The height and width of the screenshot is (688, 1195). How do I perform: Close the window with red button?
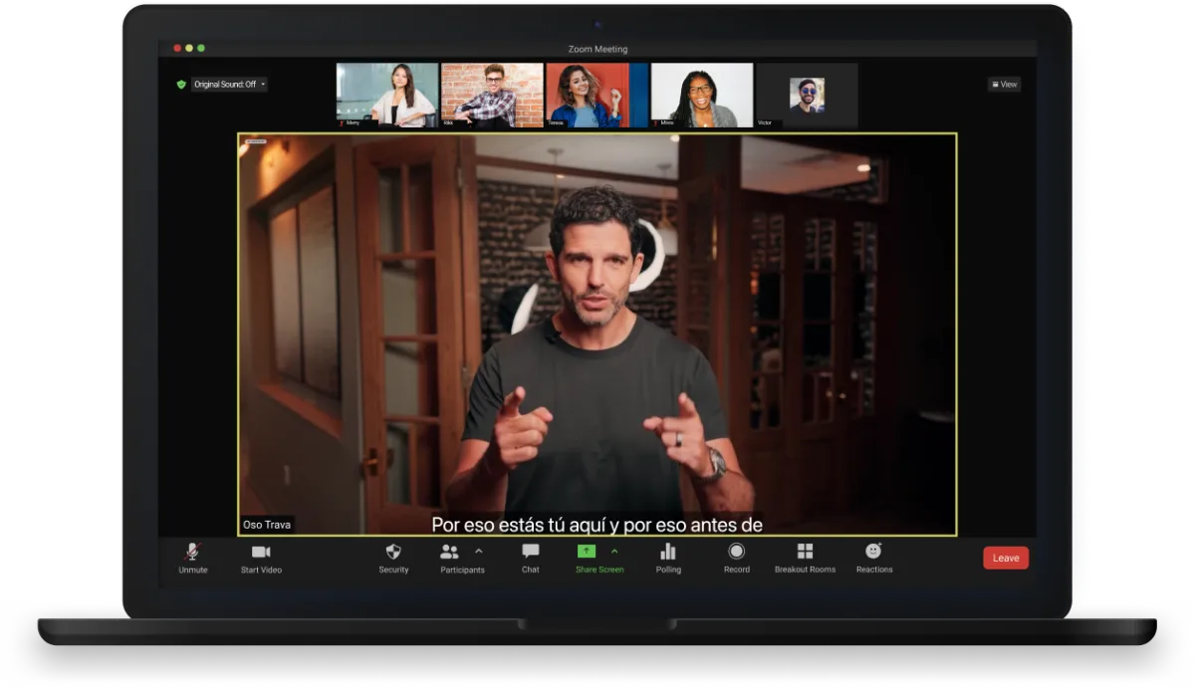[x=177, y=48]
